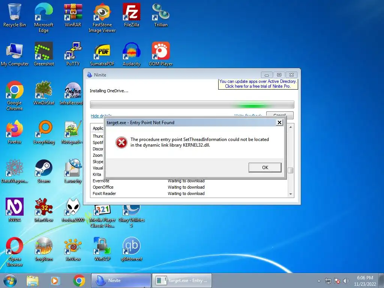This screenshot has height=288, width=384.
Task: Launch Microsoft Edge from the desktop
Action: coord(43,18)
